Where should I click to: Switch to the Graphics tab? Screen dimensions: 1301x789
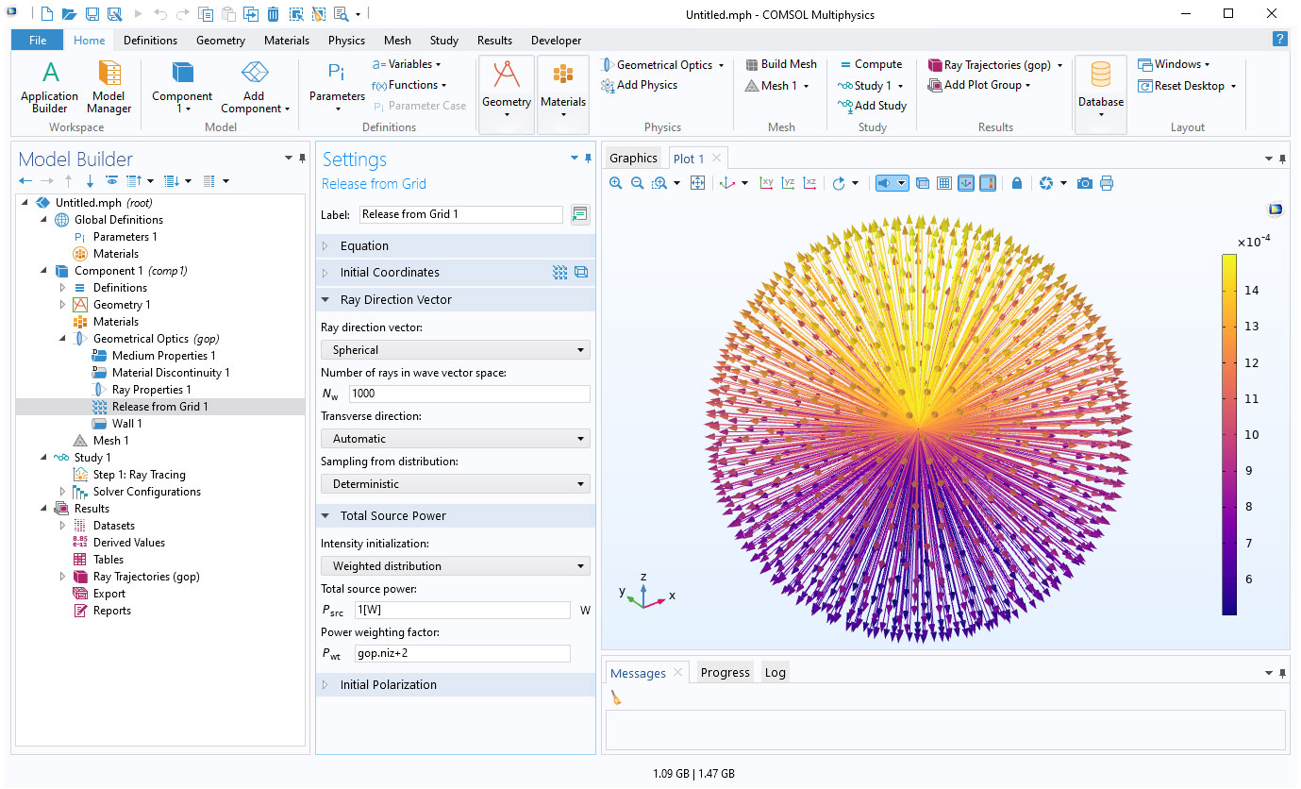click(633, 159)
